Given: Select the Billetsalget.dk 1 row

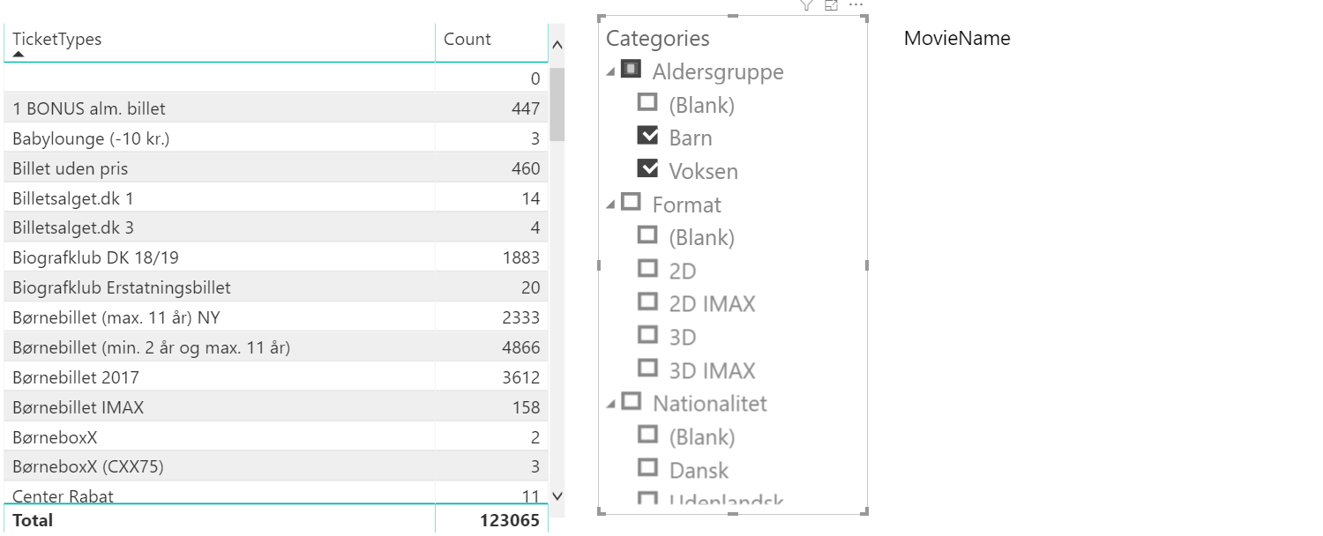Looking at the screenshot, I should 276,198.
